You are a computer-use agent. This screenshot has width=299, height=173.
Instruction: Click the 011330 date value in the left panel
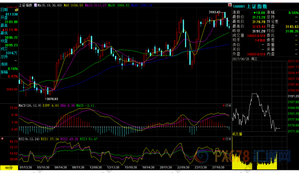tap(12, 14)
